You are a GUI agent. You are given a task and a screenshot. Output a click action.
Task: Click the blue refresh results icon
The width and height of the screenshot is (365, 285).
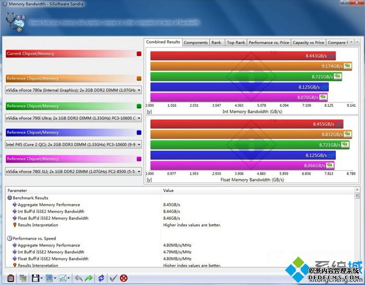(x=101, y=278)
